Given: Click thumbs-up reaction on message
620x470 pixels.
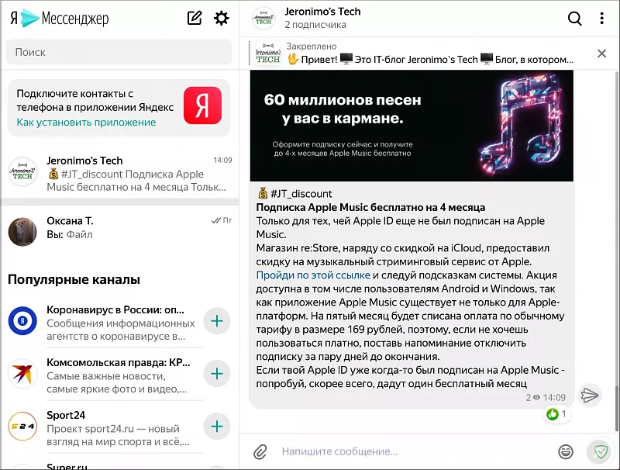Looking at the screenshot, I should (x=556, y=414).
